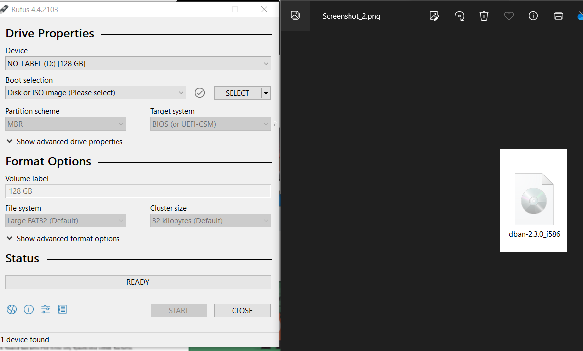583x351 pixels.
Task: Mark image as favorite with heart icon
Action: [x=509, y=16]
